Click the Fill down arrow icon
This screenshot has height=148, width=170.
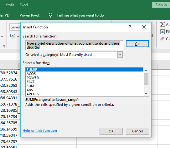pyautogui.click(x=162, y=32)
